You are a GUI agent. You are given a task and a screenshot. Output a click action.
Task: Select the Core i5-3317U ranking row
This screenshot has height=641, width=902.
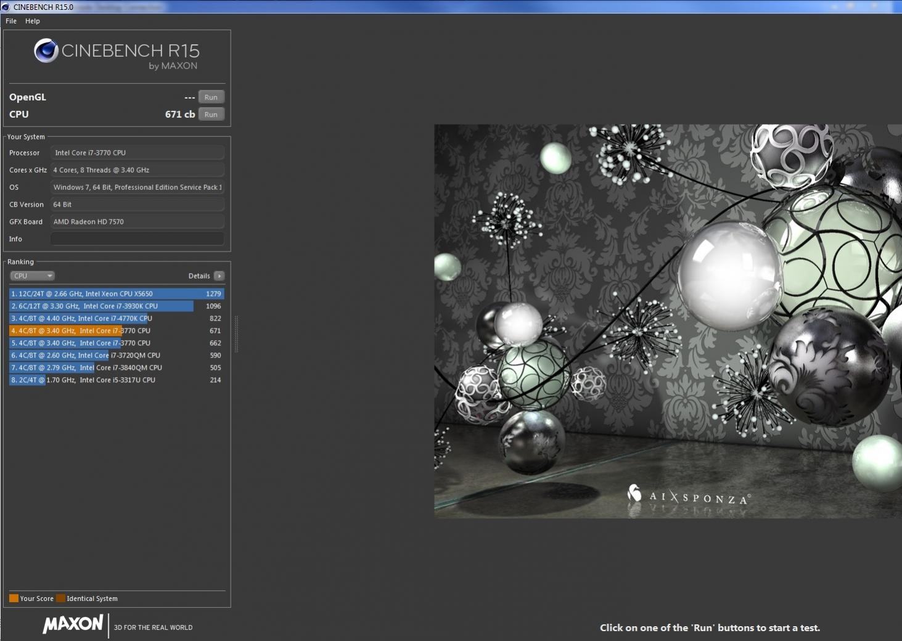pos(117,380)
